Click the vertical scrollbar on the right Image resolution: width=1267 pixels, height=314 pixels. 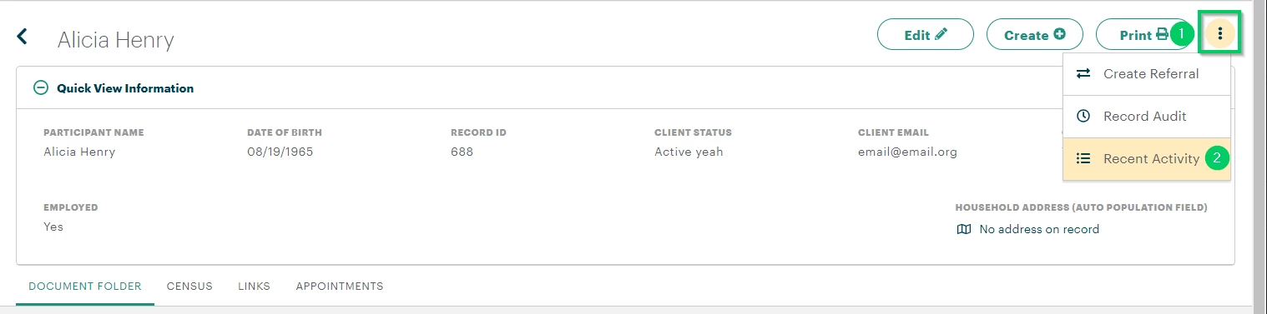coord(1259,157)
